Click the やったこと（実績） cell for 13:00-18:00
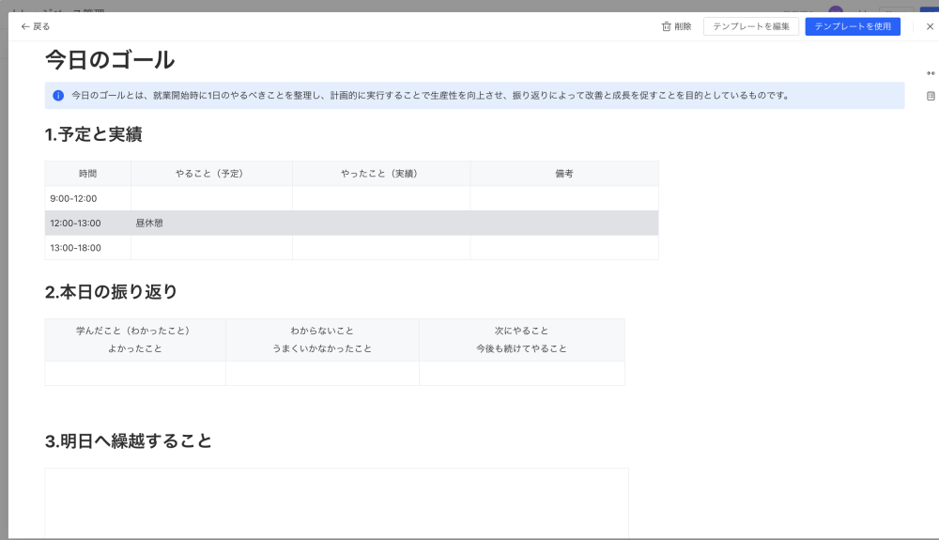 (380, 248)
